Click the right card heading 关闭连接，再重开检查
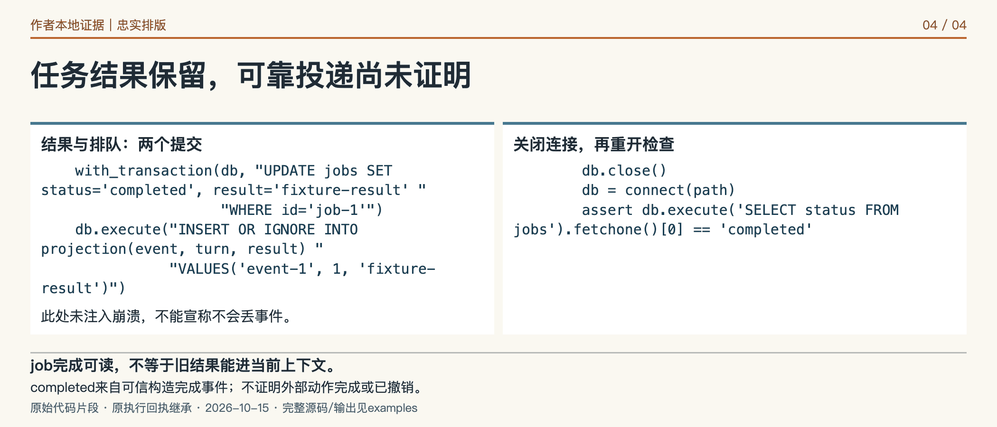The height and width of the screenshot is (427, 997). pyautogui.click(x=593, y=144)
